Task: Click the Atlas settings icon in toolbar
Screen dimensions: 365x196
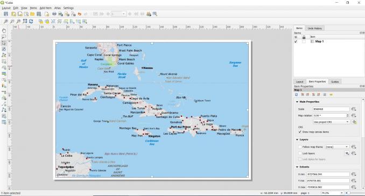Action: point(155,14)
